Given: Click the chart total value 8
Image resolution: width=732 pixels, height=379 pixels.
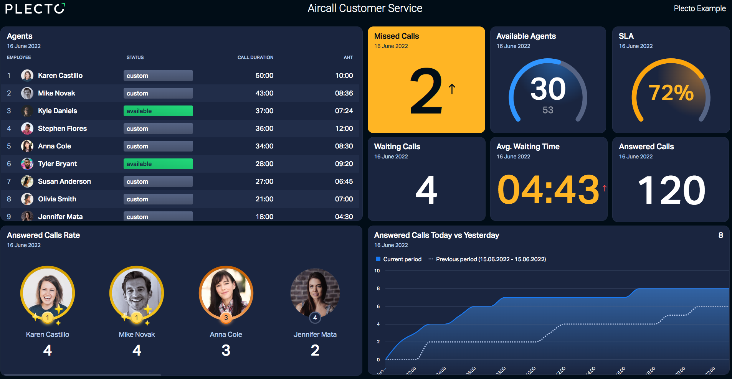Looking at the screenshot, I should coord(720,235).
